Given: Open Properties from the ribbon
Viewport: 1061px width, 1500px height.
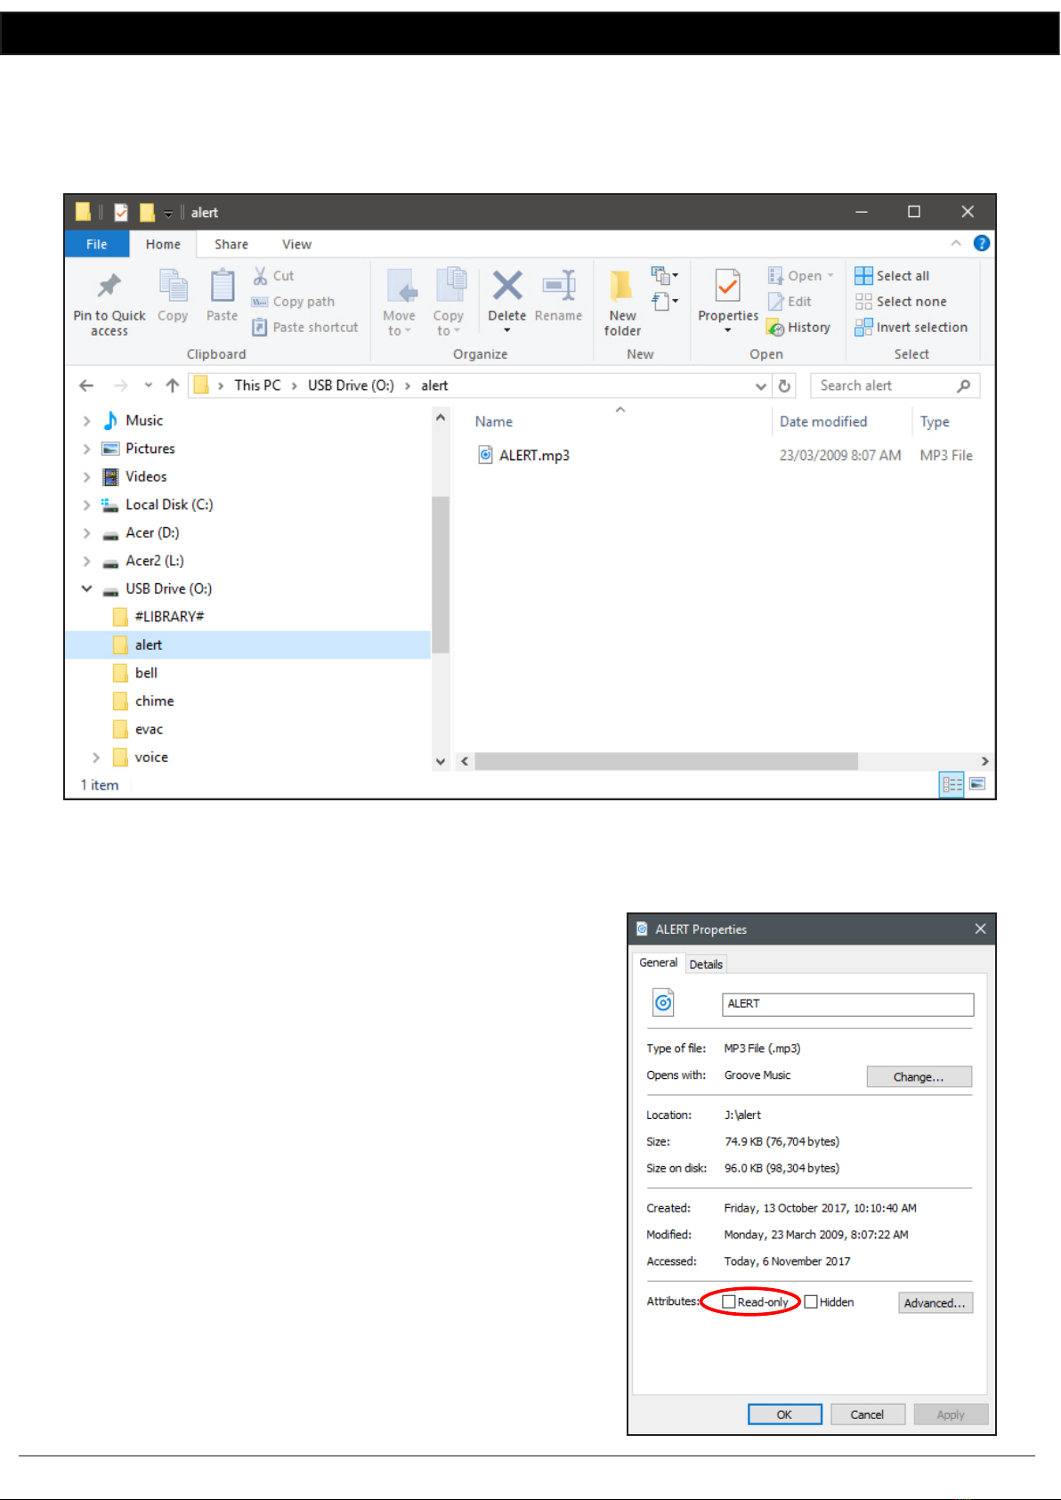Looking at the screenshot, I should (727, 287).
